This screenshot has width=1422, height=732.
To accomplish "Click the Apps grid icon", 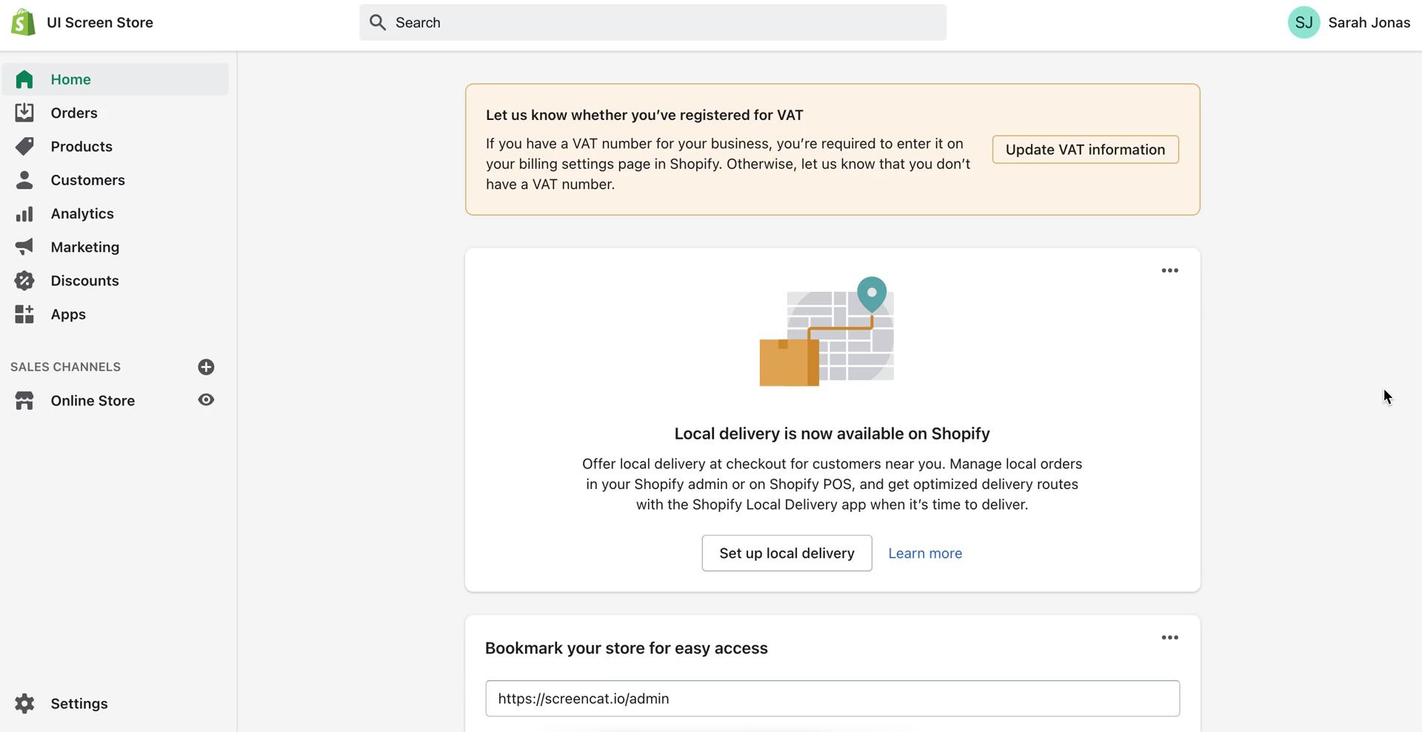I will pos(24,314).
